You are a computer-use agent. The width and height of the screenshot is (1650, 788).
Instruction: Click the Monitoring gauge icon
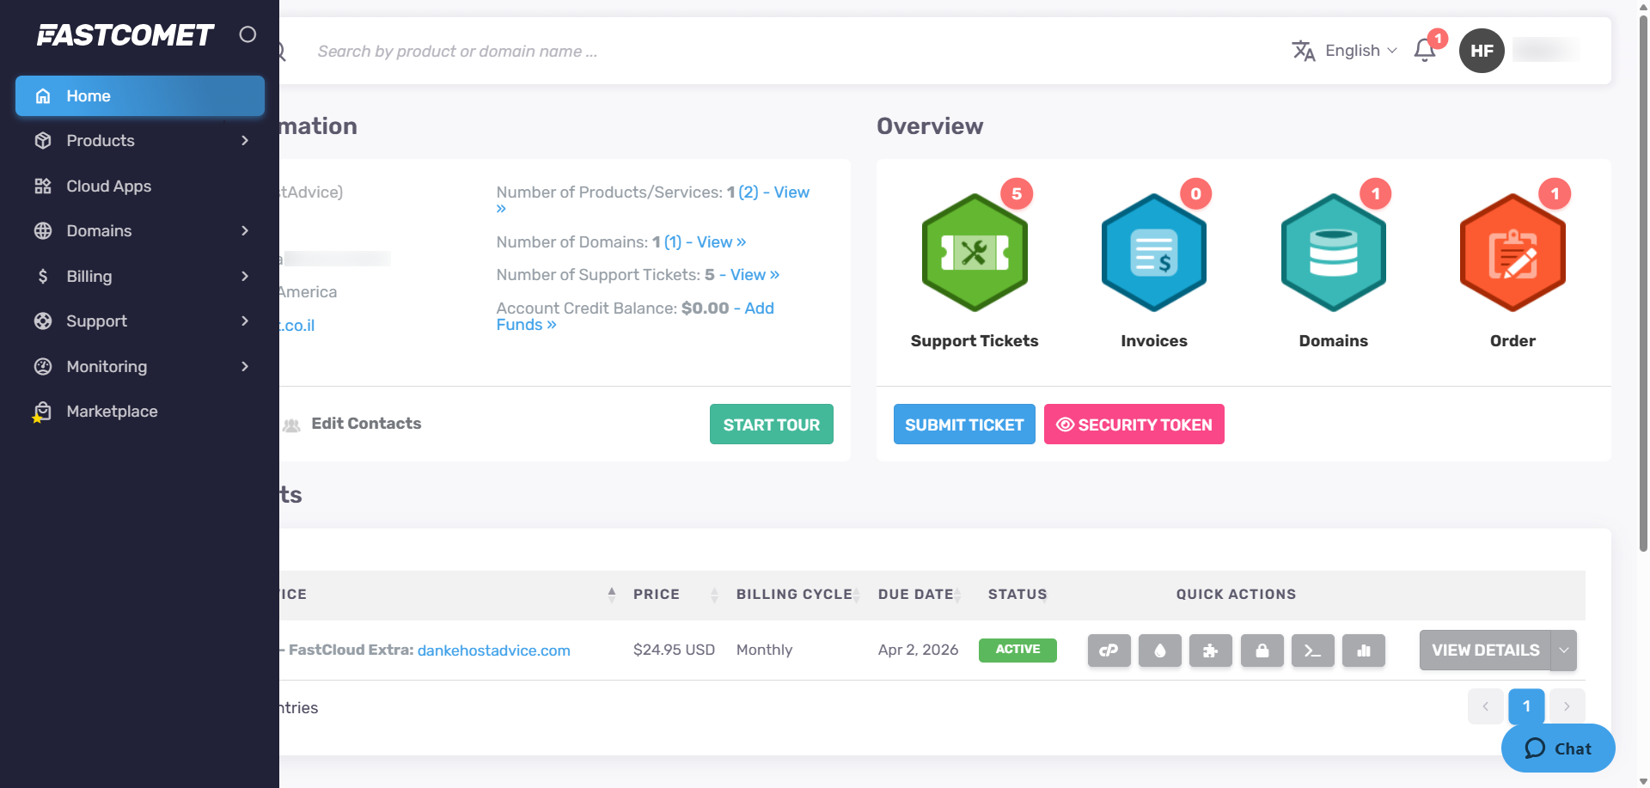[43, 366]
